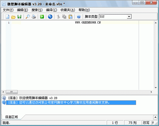Select the highlighted 您可以通过访问我公司官网 message

(x=71, y=102)
